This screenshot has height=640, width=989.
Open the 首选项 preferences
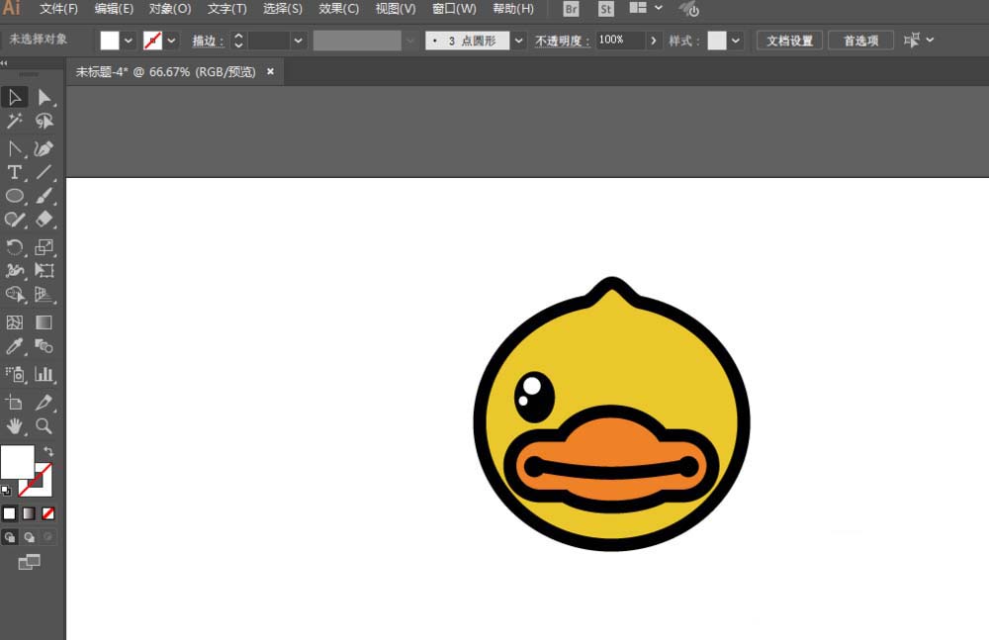860,41
